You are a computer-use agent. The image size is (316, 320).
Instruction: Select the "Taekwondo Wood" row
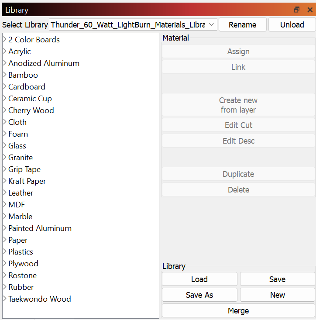(40, 299)
